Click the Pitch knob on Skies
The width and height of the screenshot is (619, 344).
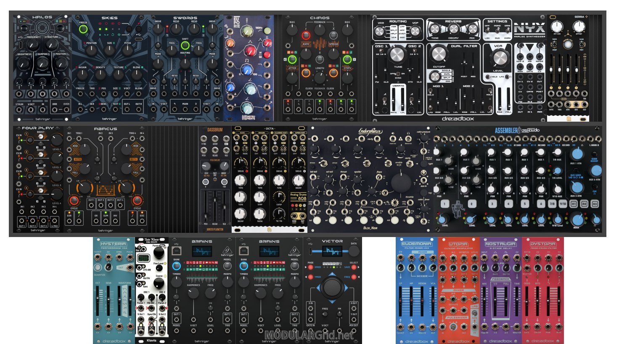point(127,51)
